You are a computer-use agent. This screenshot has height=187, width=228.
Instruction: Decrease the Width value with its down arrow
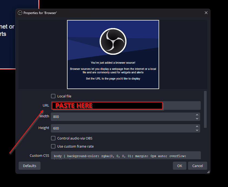[x=197, y=118]
